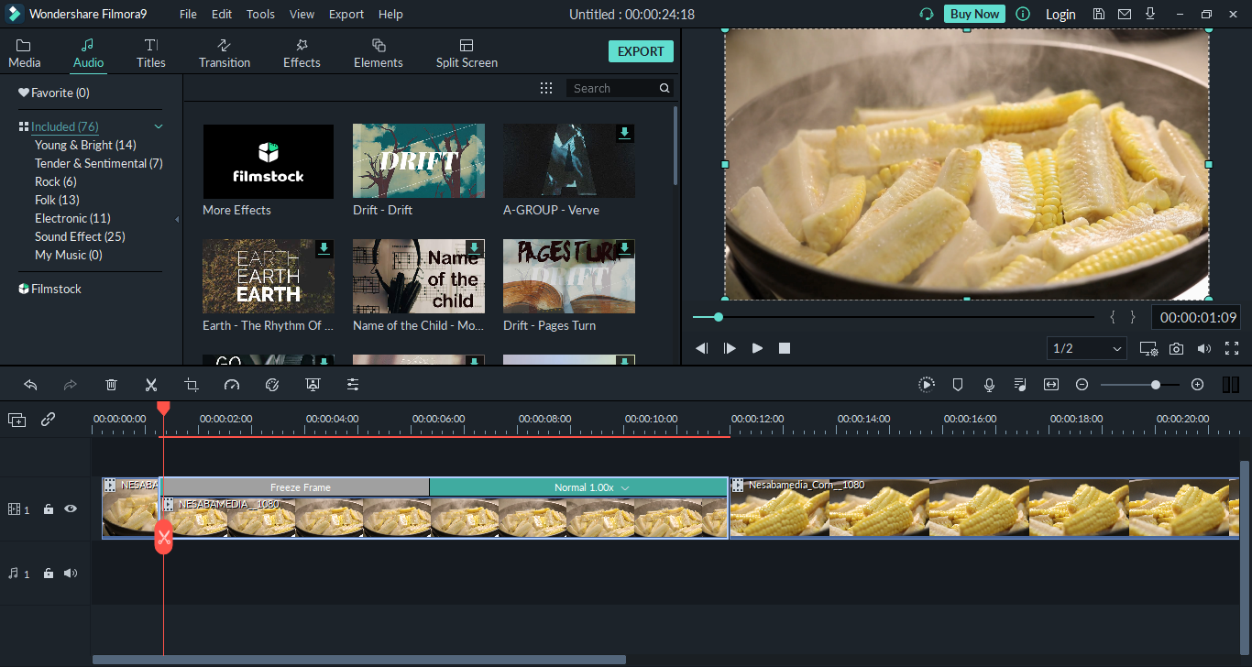1252x667 pixels.
Task: Click the EXPORT button
Action: [641, 51]
